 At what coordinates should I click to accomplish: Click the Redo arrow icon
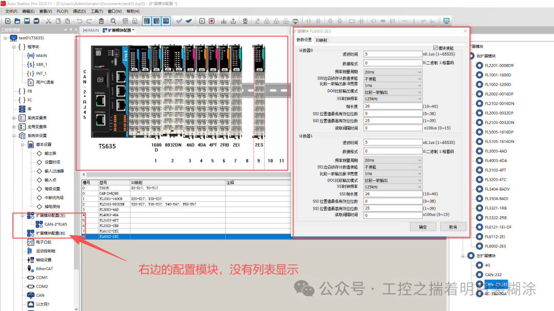[89, 21]
